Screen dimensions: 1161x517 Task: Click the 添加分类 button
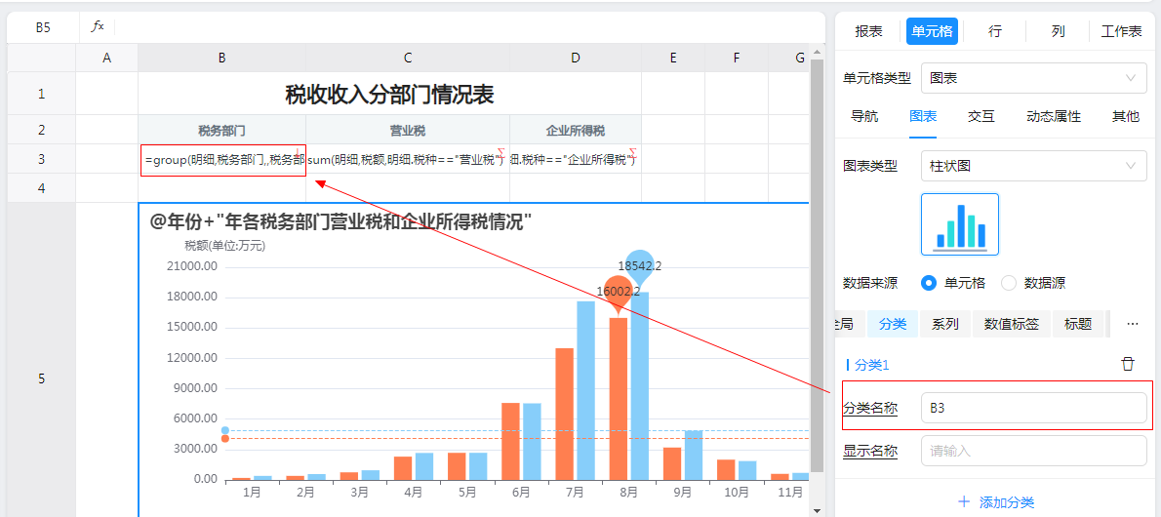pos(996,502)
